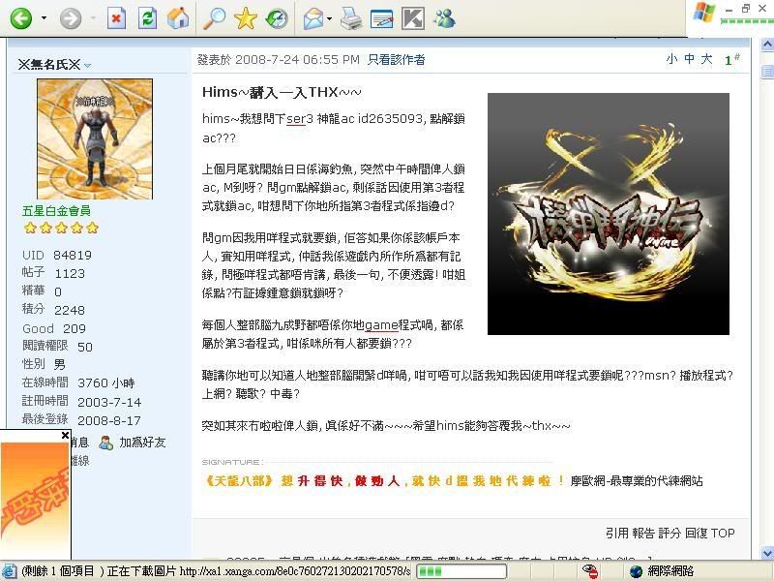Click 只看該作者 link
Viewport: 774px width, 581px height.
pyautogui.click(x=396, y=60)
